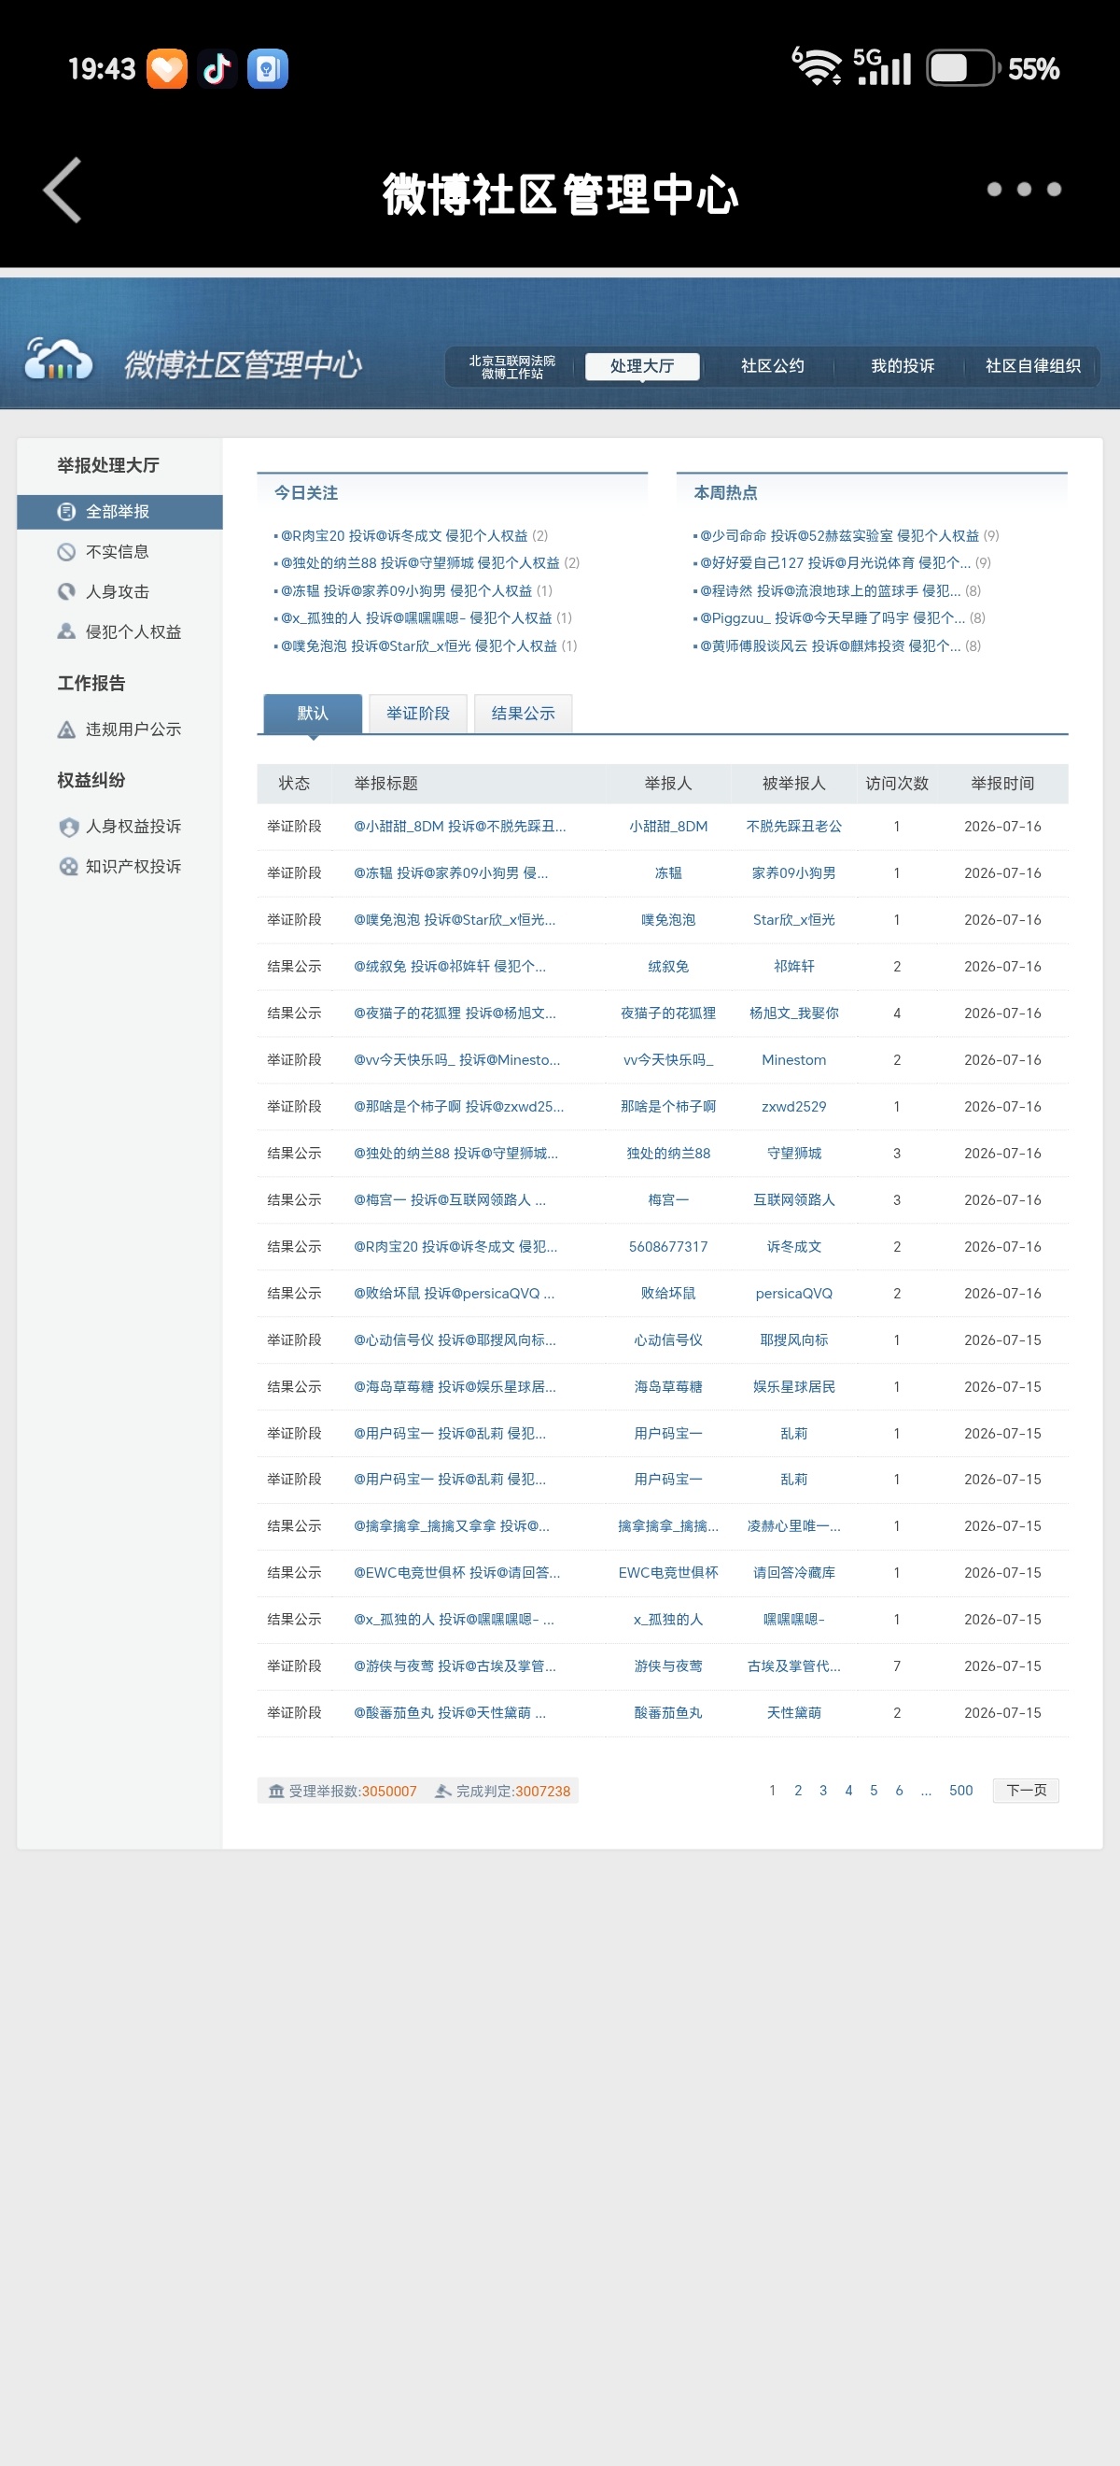Viewport: 1120px width, 2466px height.
Task: Select the 全部举报 sidebar icon
Action: pyautogui.click(x=66, y=511)
